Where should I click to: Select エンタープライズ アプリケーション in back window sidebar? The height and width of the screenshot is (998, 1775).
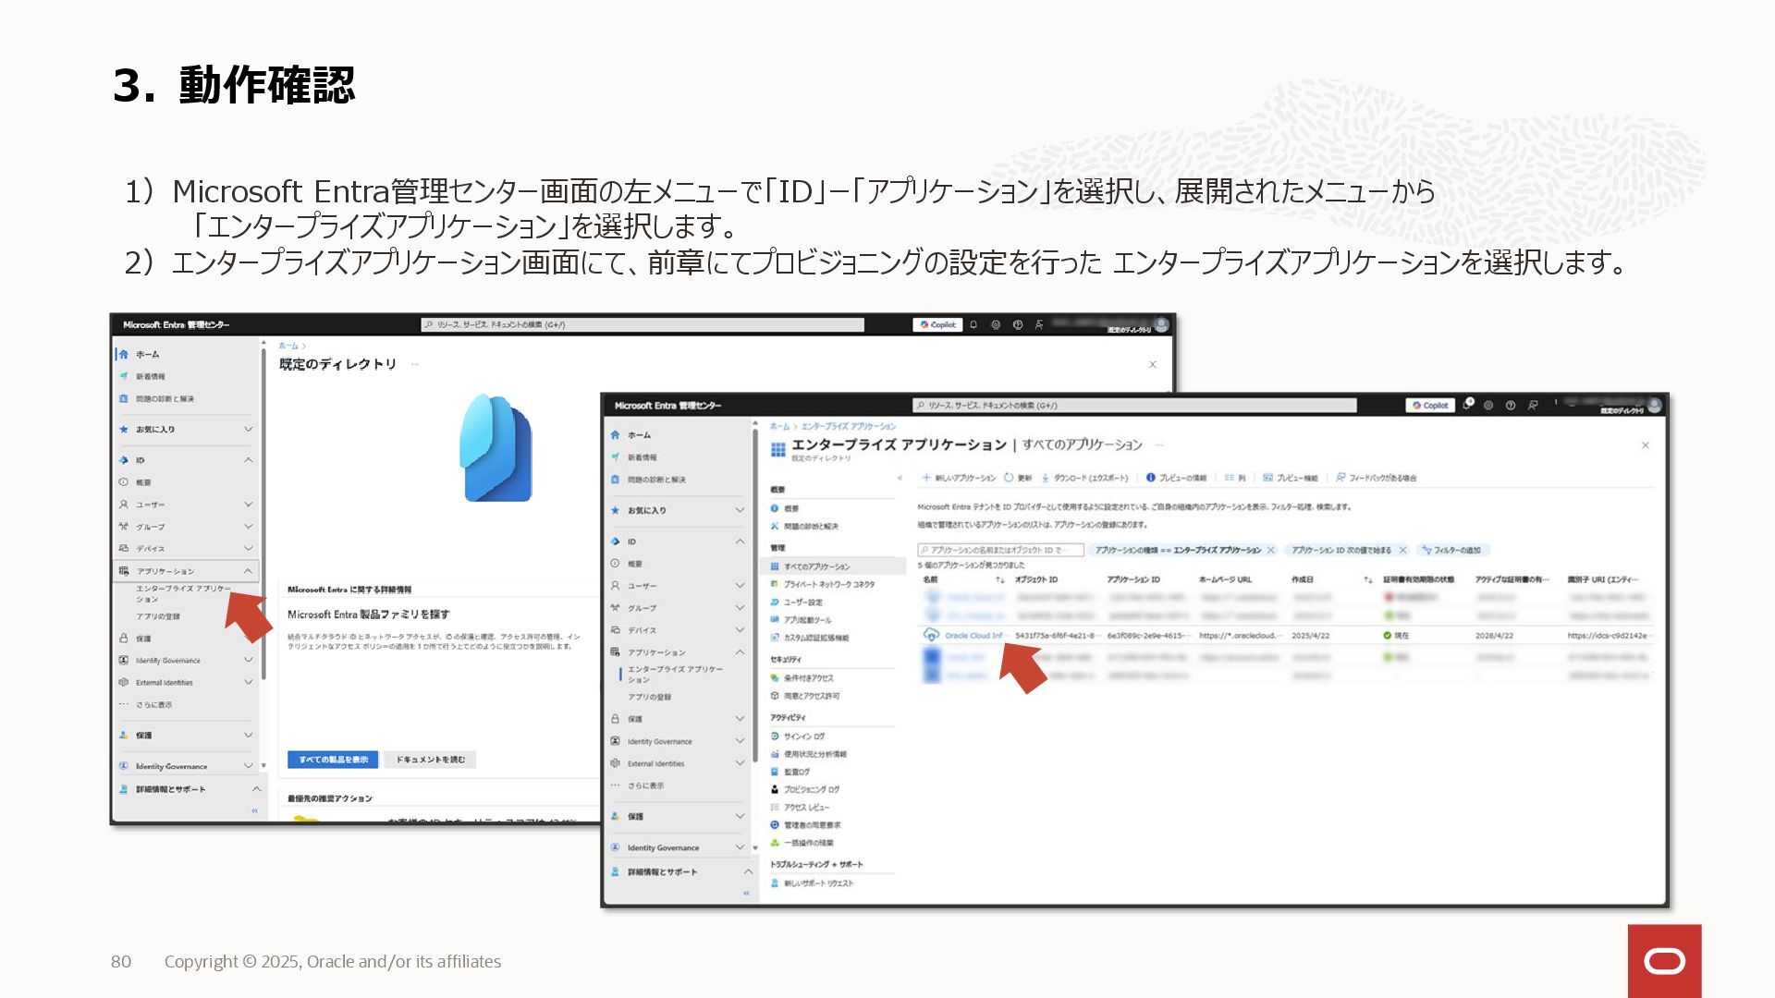click(184, 593)
